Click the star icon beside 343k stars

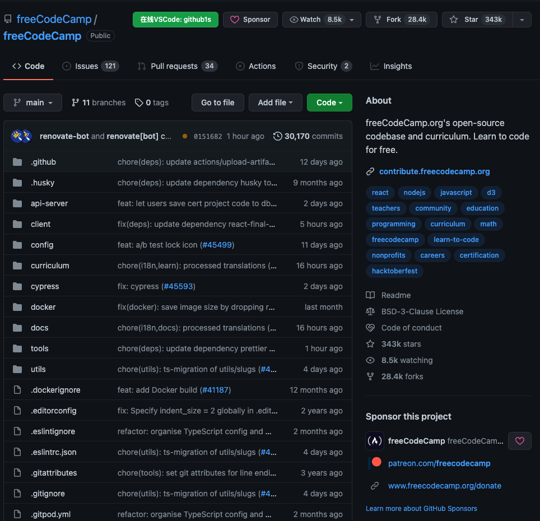point(370,344)
